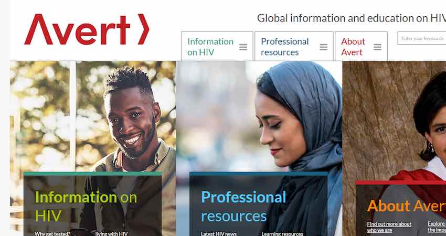This screenshot has height=236, width=446.
Task: Expand the Information on HIV nav menu
Action: point(217,46)
